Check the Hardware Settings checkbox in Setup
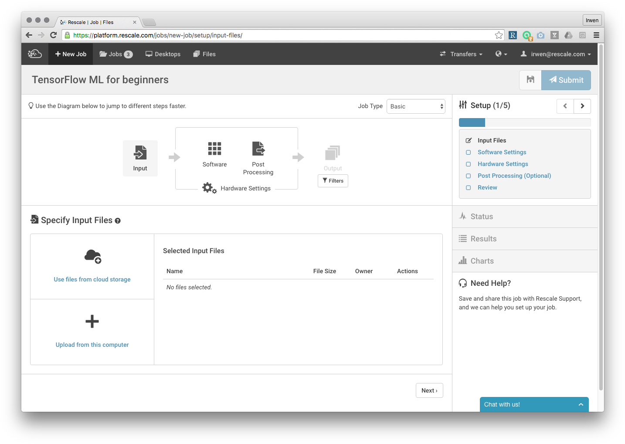 coord(468,164)
